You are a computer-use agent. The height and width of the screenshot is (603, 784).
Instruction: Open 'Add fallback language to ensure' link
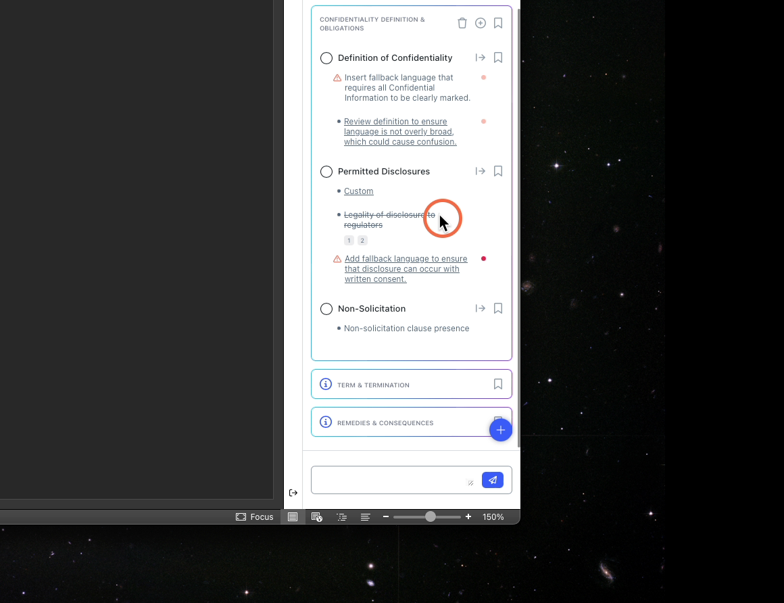coord(406,268)
